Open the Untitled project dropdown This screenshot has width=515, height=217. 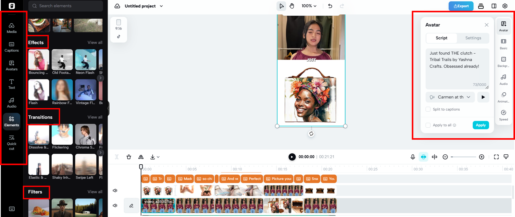(161, 6)
